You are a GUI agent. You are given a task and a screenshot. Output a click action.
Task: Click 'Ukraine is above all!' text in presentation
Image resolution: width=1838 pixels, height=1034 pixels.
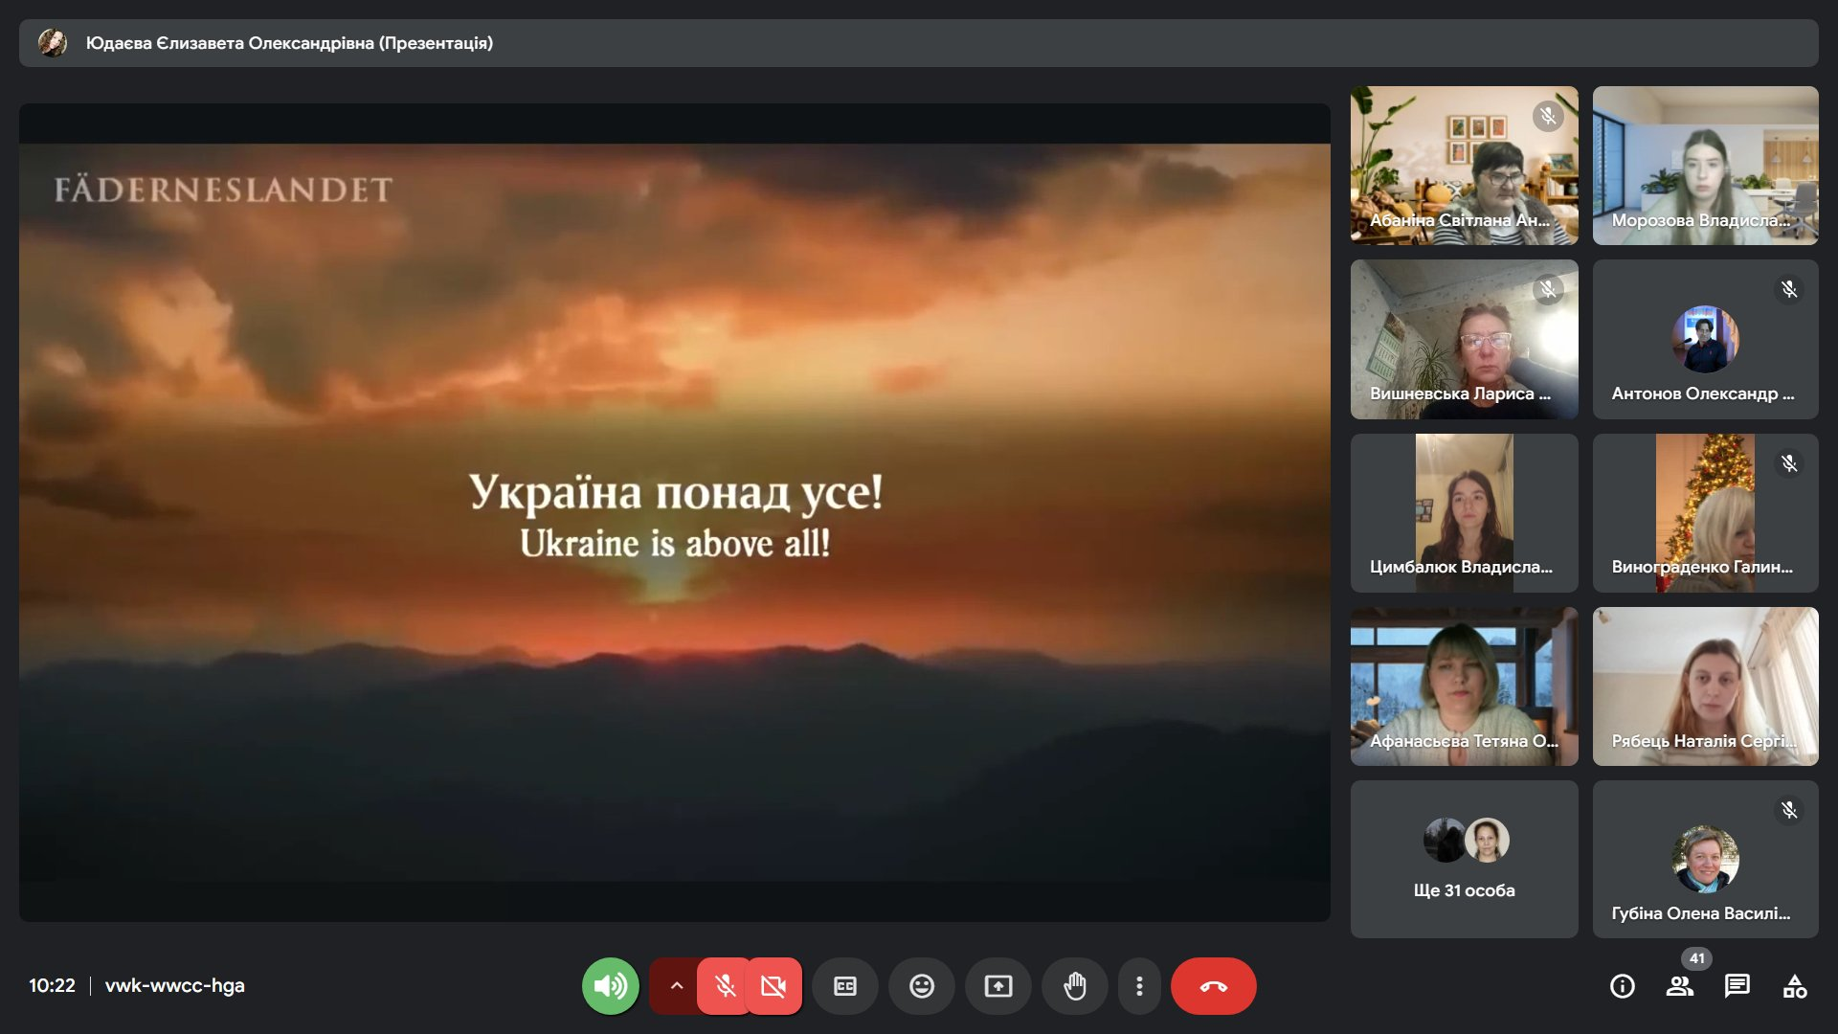[x=675, y=543]
